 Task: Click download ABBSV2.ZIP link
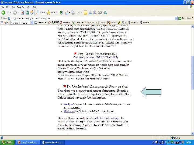pyautogui.click(x=95, y=57)
